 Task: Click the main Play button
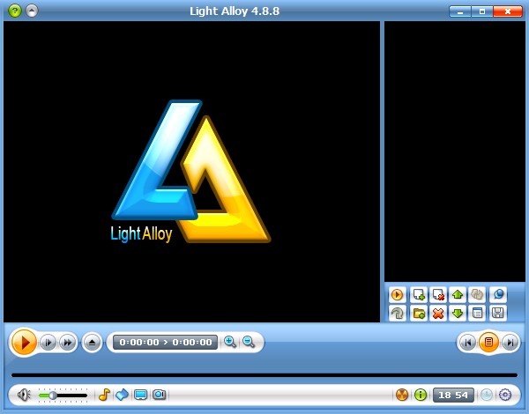[x=25, y=342]
